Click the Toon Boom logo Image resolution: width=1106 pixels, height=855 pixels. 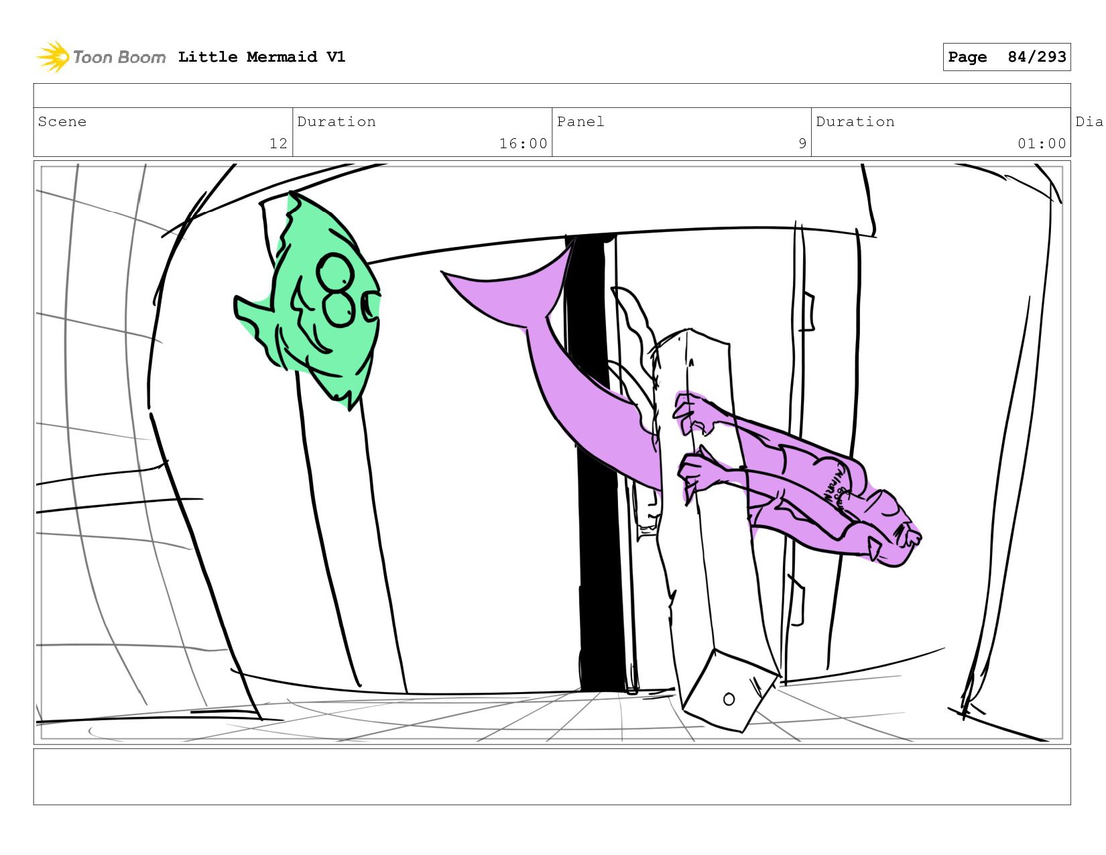point(101,57)
